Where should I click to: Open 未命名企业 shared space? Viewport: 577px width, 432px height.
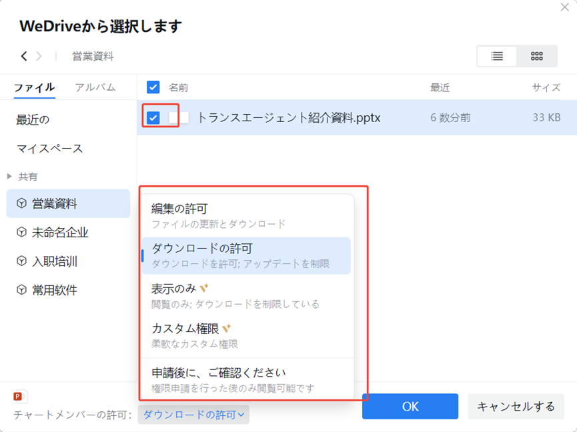point(60,233)
